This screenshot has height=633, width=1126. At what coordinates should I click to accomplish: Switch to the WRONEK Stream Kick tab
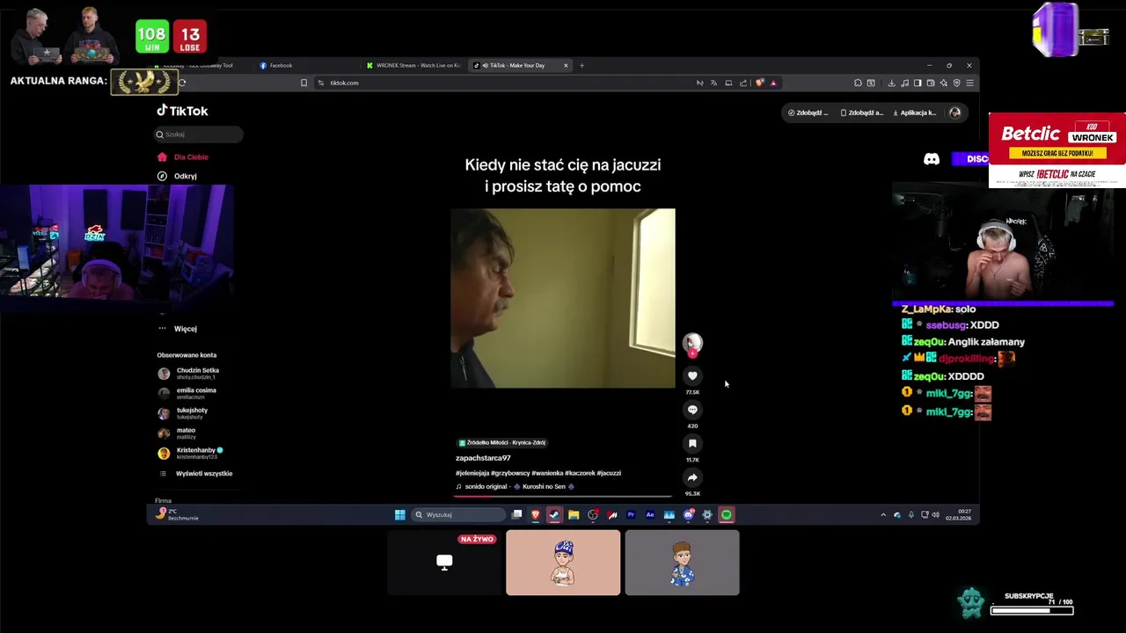pos(413,65)
